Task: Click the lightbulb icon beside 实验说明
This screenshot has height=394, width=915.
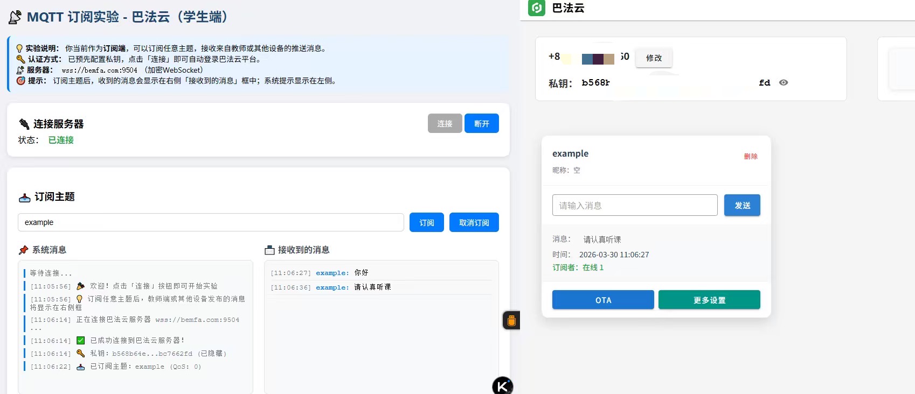Action: click(x=20, y=48)
